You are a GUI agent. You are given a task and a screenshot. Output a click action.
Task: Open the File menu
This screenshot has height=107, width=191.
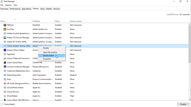tap(2, 5)
